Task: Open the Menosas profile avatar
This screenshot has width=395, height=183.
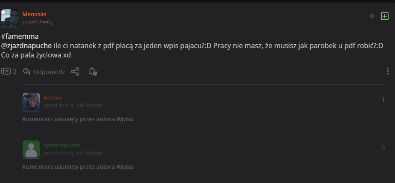Action: [10, 18]
